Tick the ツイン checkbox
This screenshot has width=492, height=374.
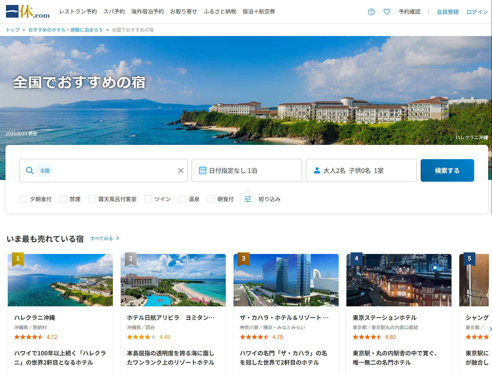(148, 199)
